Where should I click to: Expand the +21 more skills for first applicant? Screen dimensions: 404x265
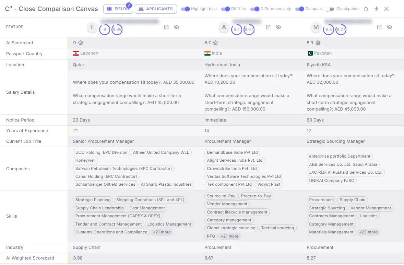[162, 232]
